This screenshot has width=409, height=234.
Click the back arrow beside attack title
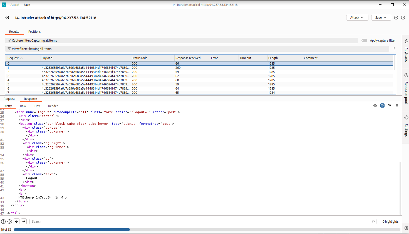point(7,18)
